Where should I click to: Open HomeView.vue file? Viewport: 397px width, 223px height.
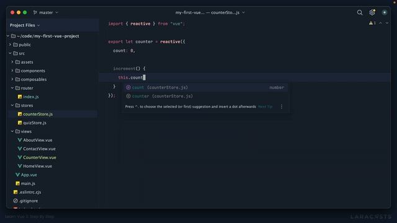click(37, 166)
